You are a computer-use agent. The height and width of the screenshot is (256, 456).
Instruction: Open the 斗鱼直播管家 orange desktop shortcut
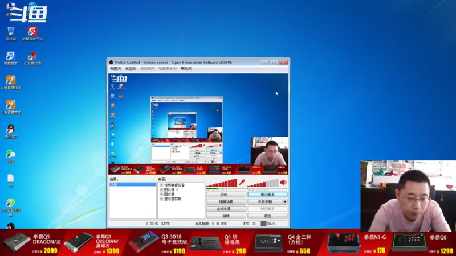[x=11, y=107]
